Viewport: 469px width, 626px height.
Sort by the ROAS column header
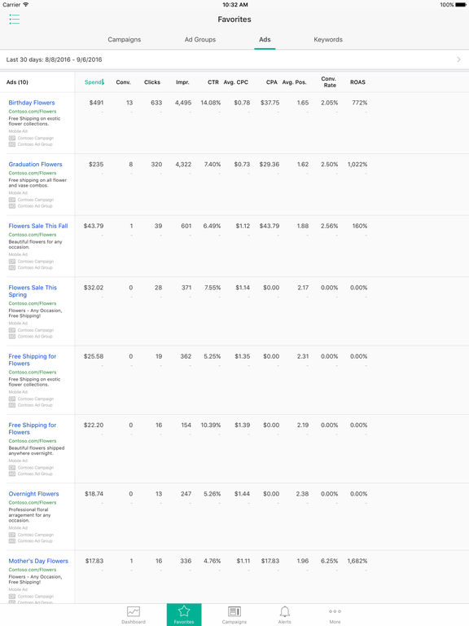[357, 82]
